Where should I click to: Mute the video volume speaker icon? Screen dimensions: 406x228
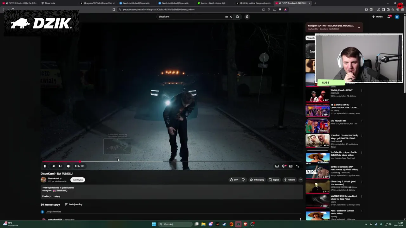click(x=69, y=166)
